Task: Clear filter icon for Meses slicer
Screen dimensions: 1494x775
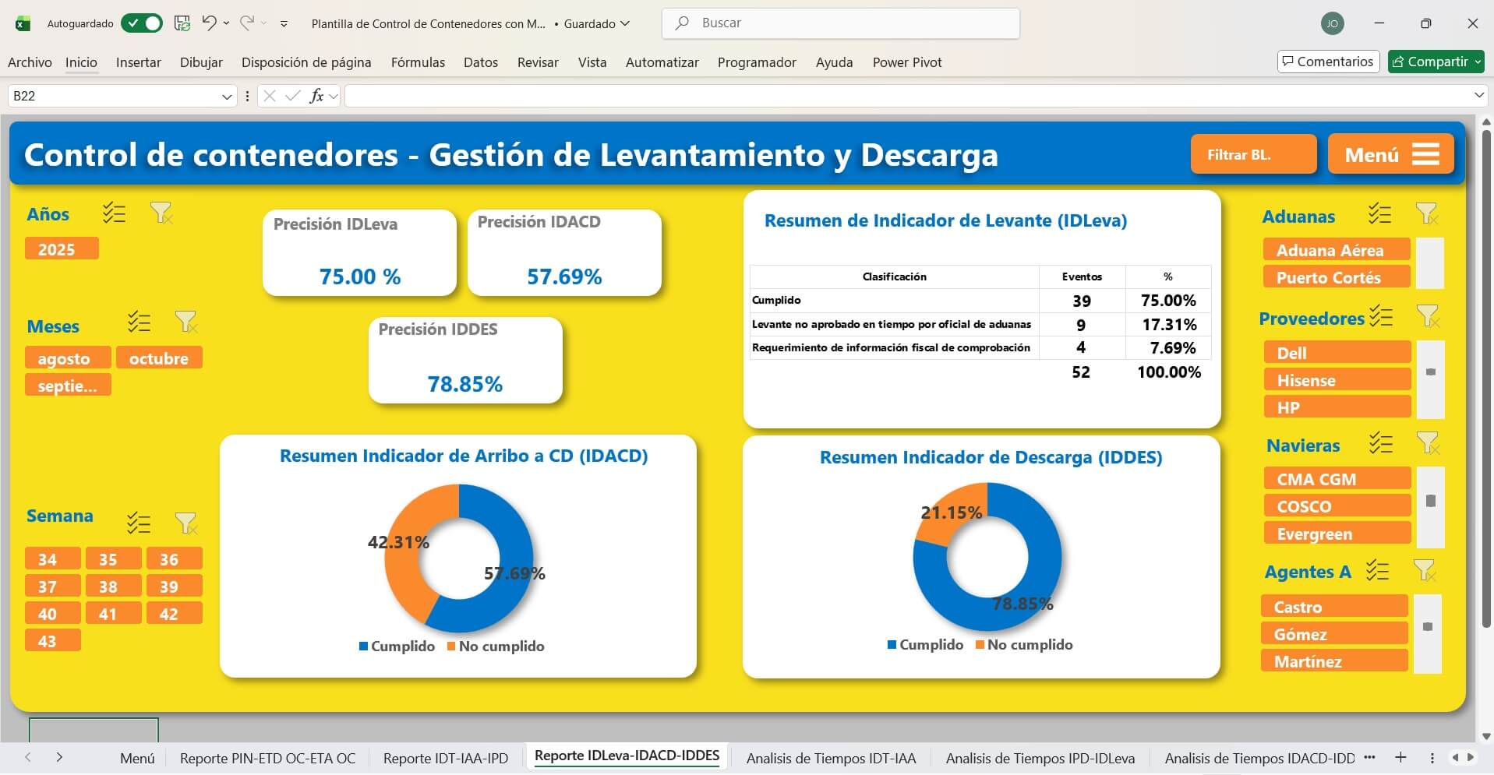Action: point(185,322)
